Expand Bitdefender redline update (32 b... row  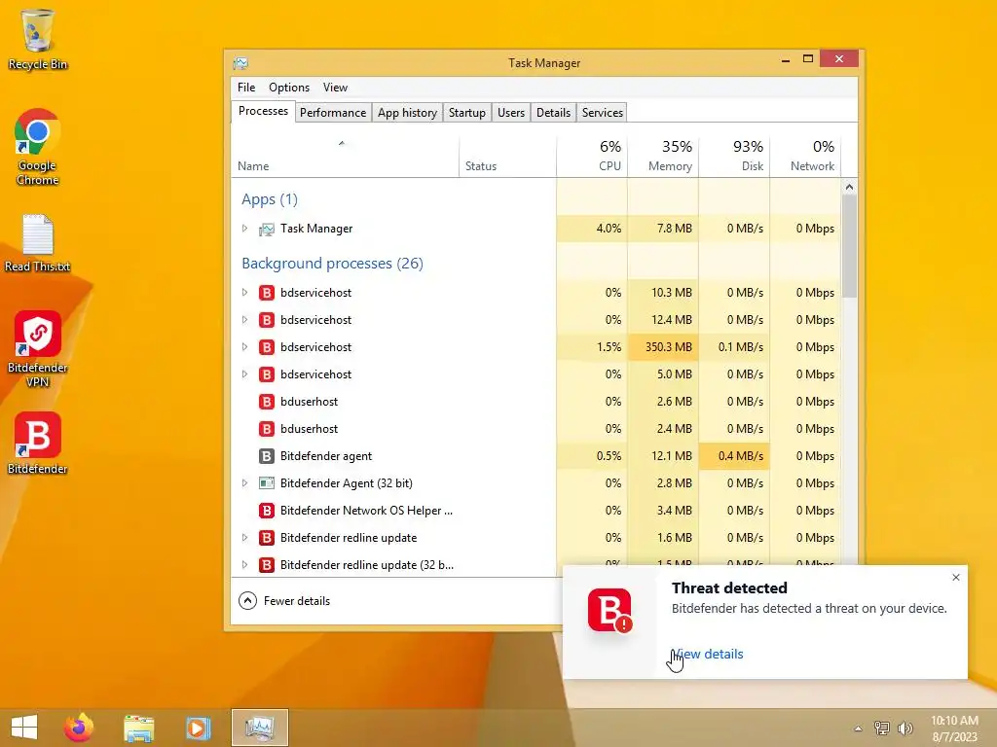[244, 565]
